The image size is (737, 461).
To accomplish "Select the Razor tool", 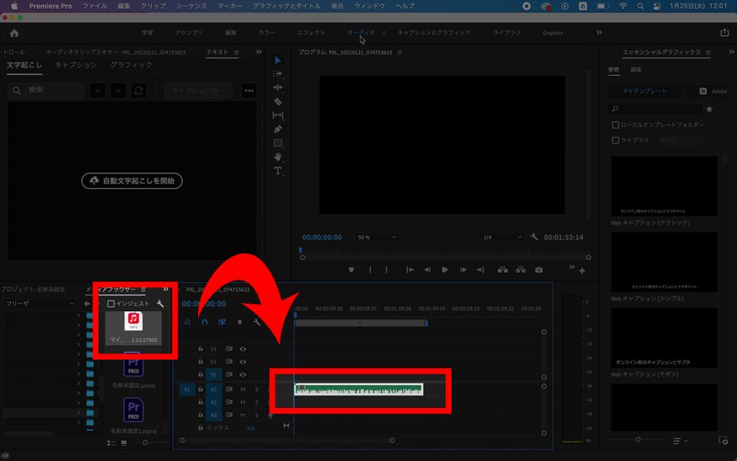I will (x=278, y=101).
